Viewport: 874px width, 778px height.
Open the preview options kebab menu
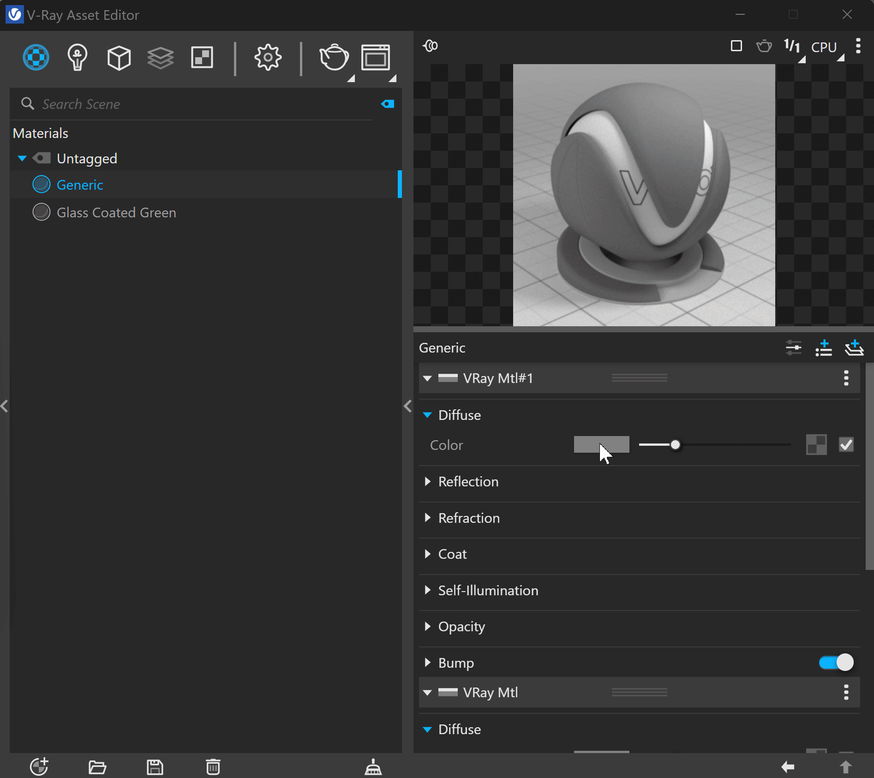click(858, 46)
